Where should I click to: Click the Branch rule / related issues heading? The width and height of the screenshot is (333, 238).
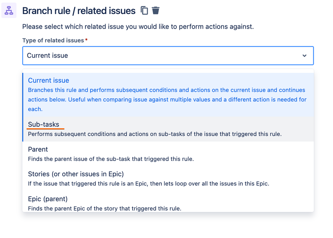coord(79,11)
